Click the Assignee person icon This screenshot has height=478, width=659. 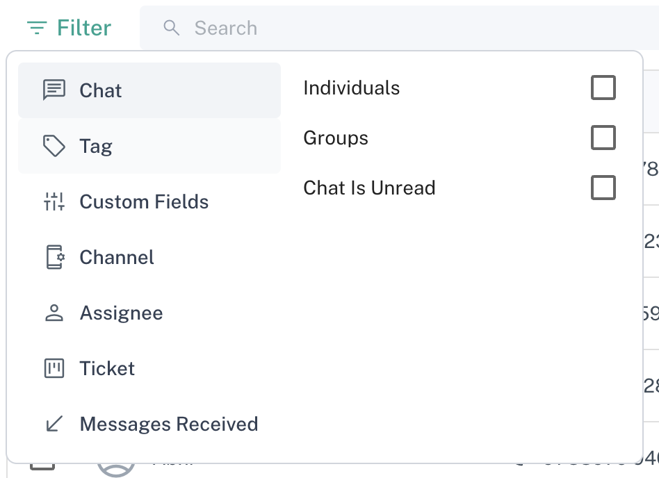point(54,313)
